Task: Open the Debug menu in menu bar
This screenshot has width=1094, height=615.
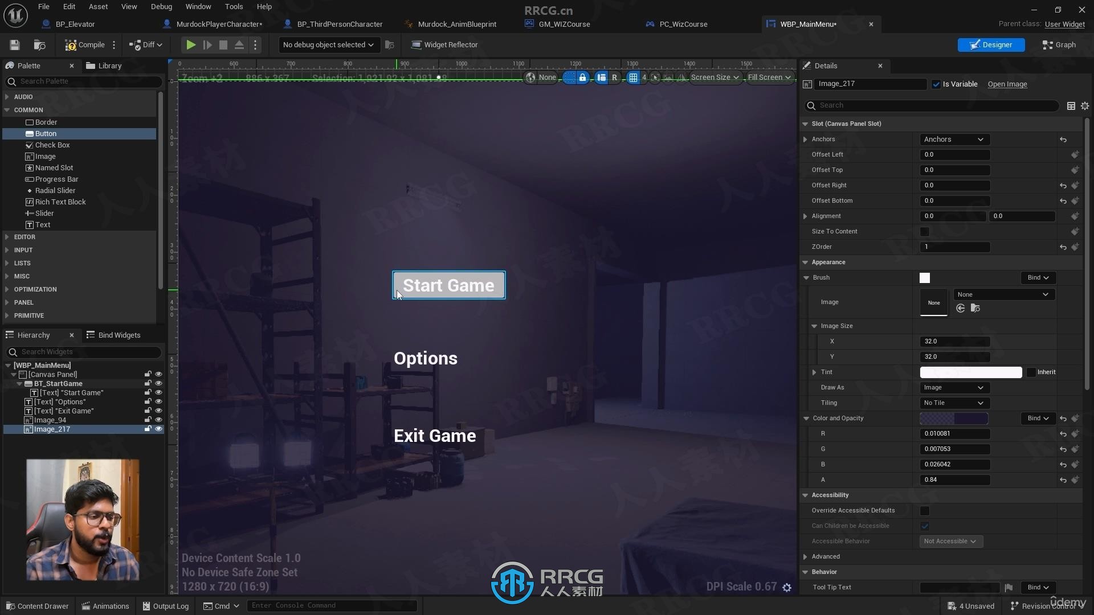Action: [x=161, y=6]
